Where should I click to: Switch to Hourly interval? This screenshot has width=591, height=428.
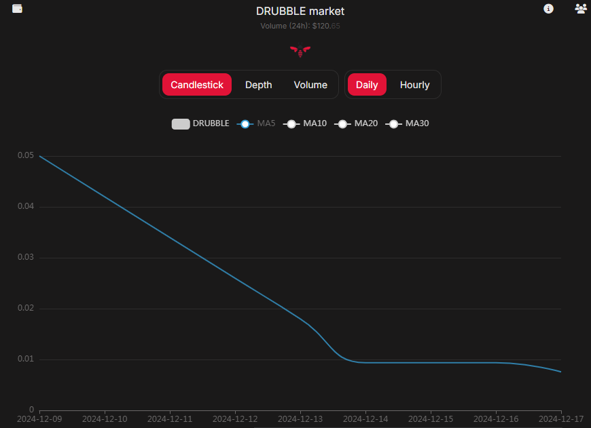point(414,85)
